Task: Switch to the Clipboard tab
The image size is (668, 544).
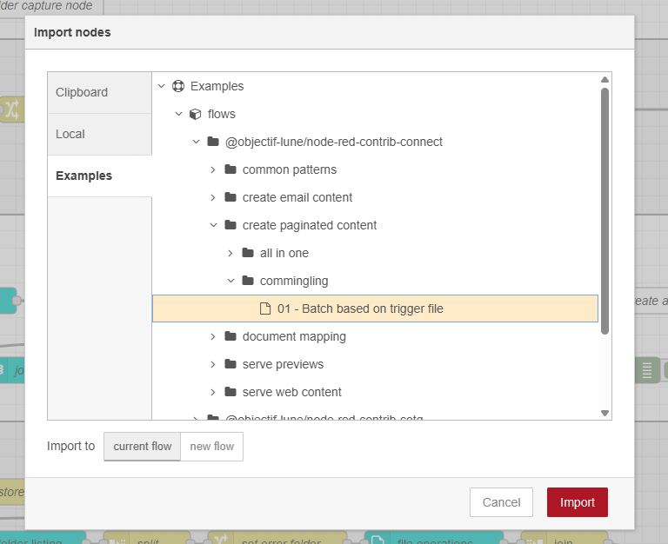Action: point(82,92)
